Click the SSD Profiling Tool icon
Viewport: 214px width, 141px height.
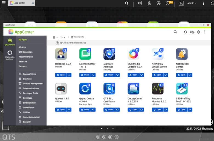coord(182,89)
